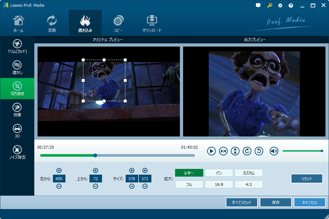Decrease the 上から (top) crop value
The height and width of the screenshot is (219, 329).
click(95, 187)
